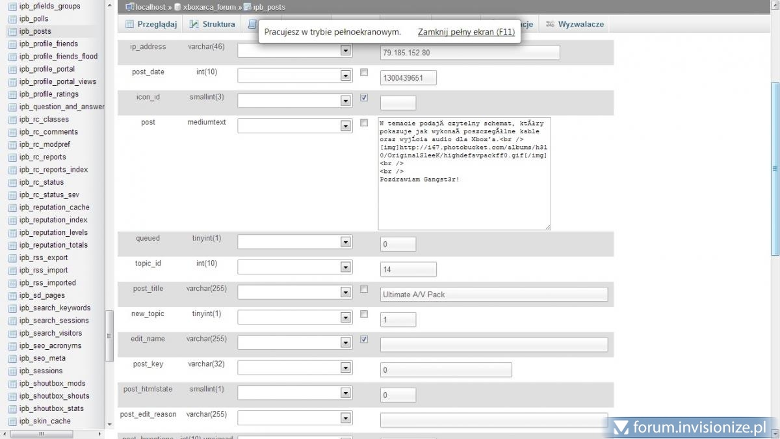Click the table icon beside ipb_sessions
Image resolution: width=780 pixels, height=439 pixels.
(x=12, y=371)
